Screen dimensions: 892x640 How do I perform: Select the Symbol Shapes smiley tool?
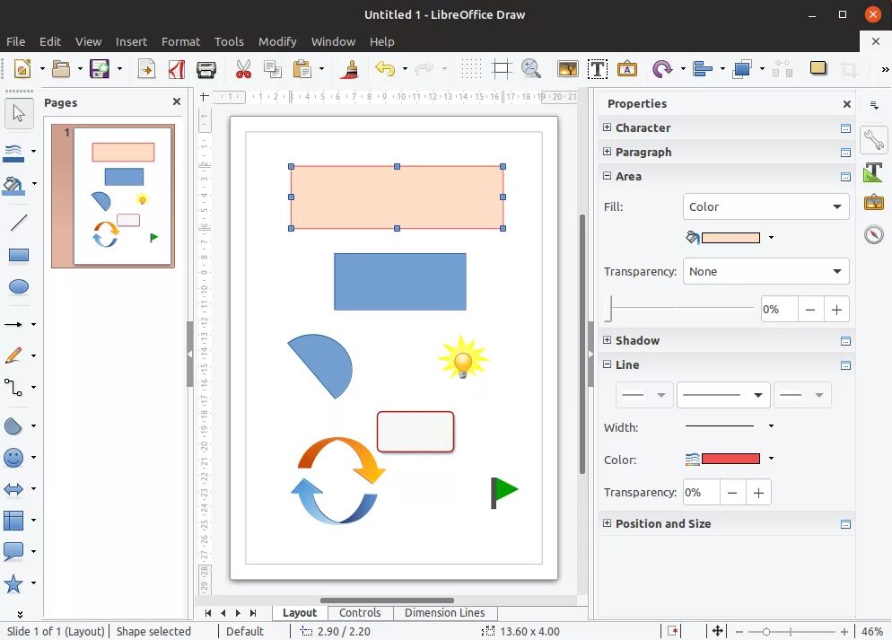point(13,458)
